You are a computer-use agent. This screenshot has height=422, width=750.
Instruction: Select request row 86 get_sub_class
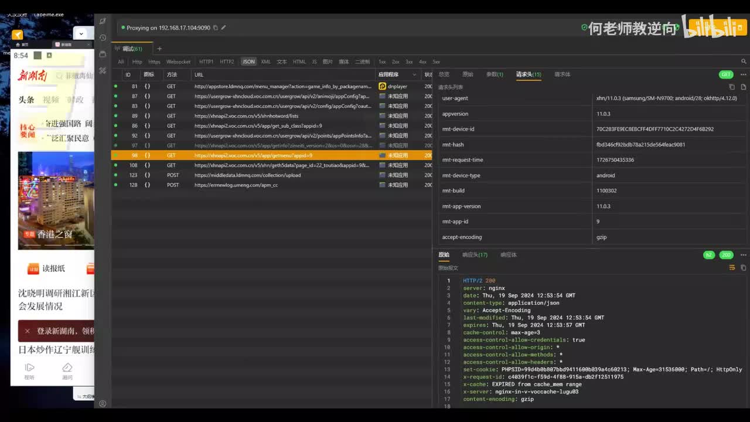tap(272, 125)
